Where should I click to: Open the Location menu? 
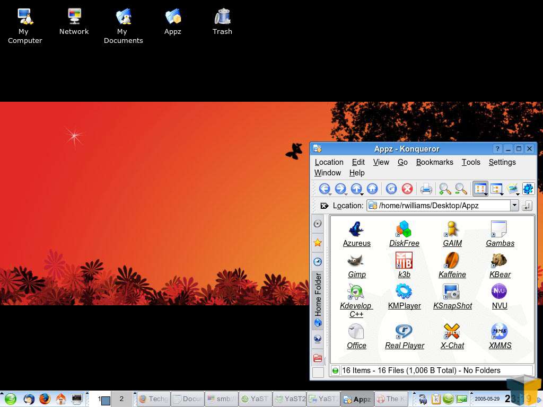(329, 162)
